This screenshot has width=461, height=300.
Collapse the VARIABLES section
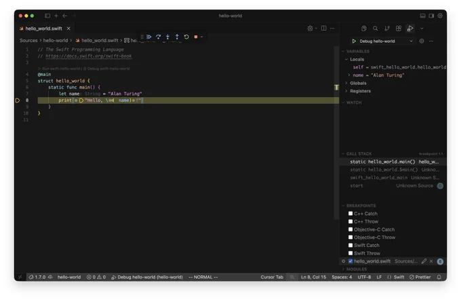point(343,51)
